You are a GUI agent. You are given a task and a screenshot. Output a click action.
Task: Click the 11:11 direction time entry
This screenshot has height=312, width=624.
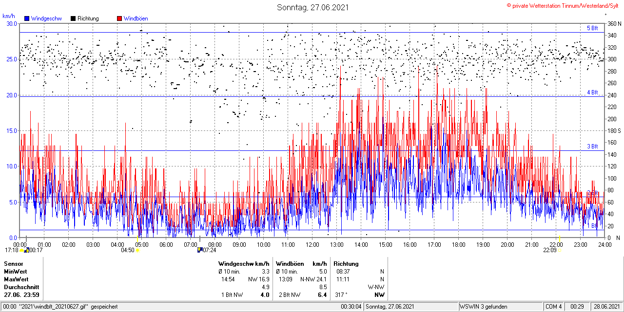[343, 279]
